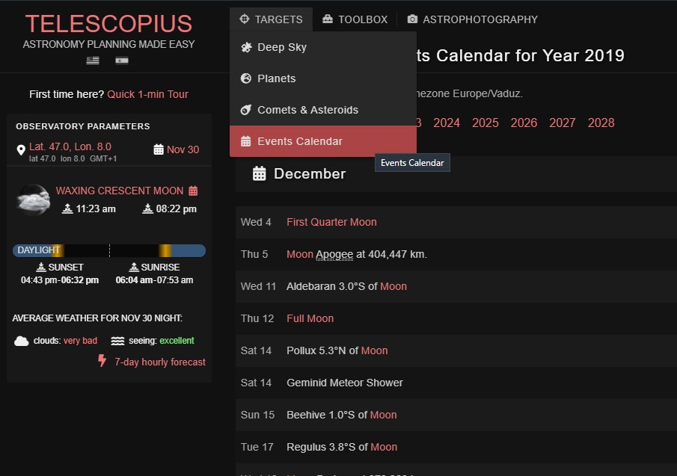
Task: Click the Spanish flag language icon
Action: point(122,61)
